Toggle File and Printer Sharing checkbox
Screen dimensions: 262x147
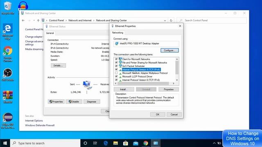tap(116, 62)
